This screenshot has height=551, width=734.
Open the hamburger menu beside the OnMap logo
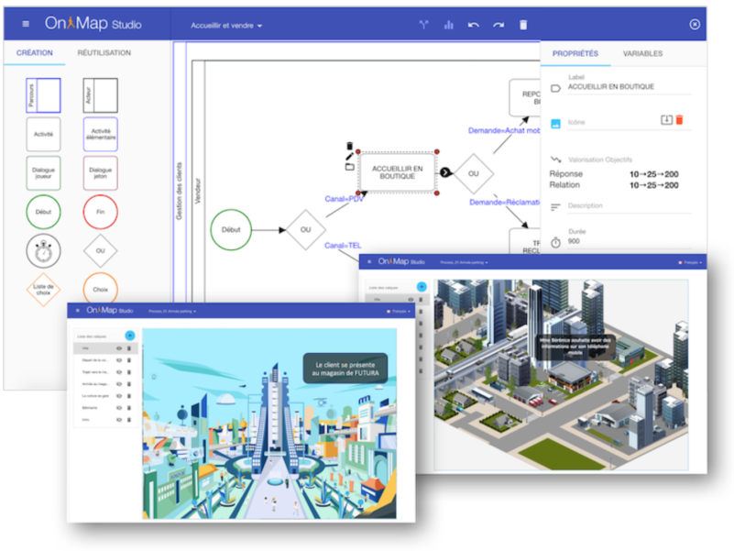click(x=25, y=25)
